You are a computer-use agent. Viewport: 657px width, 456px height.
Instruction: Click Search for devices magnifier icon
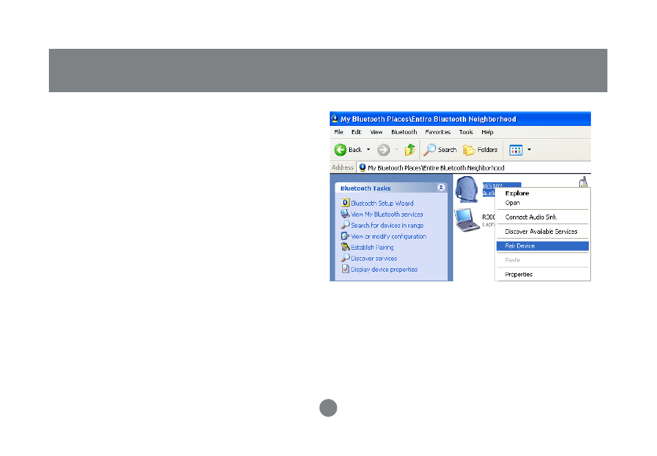click(345, 225)
